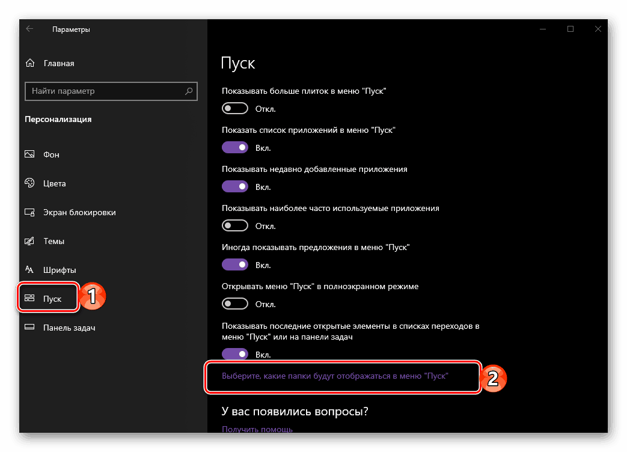Click the Экран блокировки monitor icon
The width and height of the screenshot is (627, 452).
tap(30, 212)
